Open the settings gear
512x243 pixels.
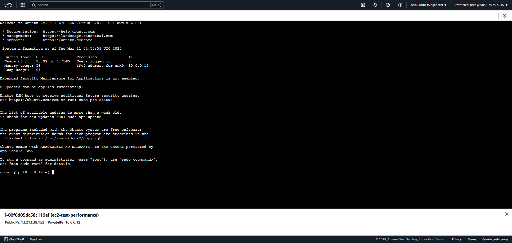point(400,5)
